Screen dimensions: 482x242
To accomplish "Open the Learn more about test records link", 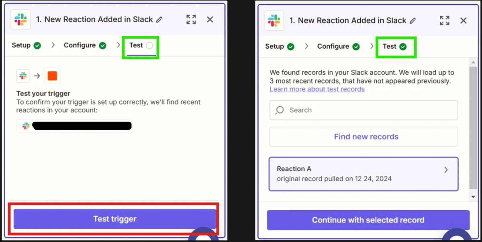I will (x=317, y=89).
